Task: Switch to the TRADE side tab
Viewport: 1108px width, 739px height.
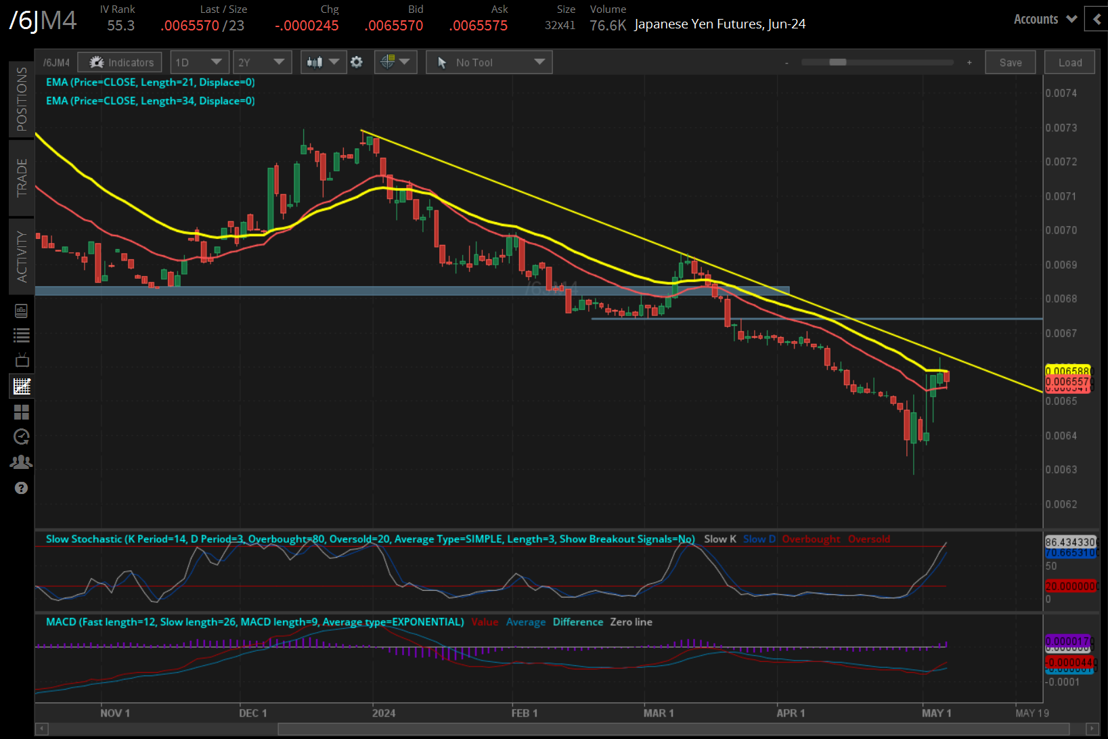Action: point(22,177)
